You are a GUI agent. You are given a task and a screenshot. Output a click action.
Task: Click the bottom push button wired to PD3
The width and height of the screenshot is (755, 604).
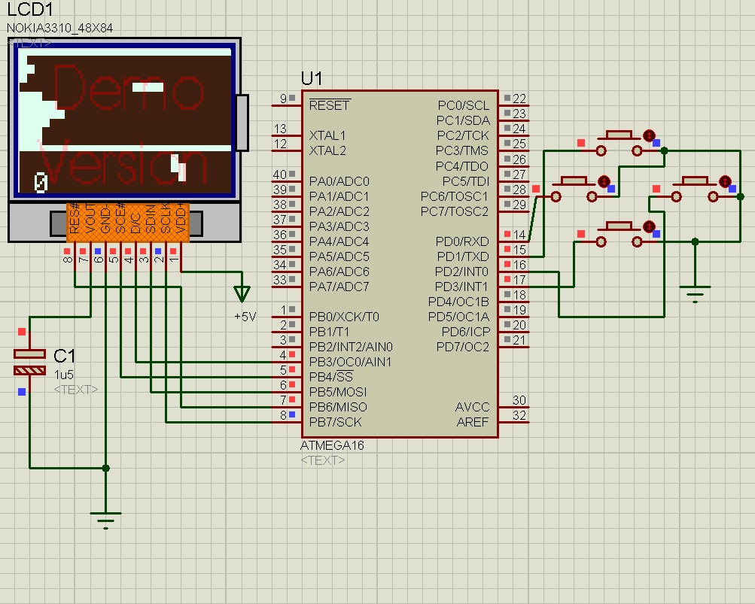(x=619, y=235)
